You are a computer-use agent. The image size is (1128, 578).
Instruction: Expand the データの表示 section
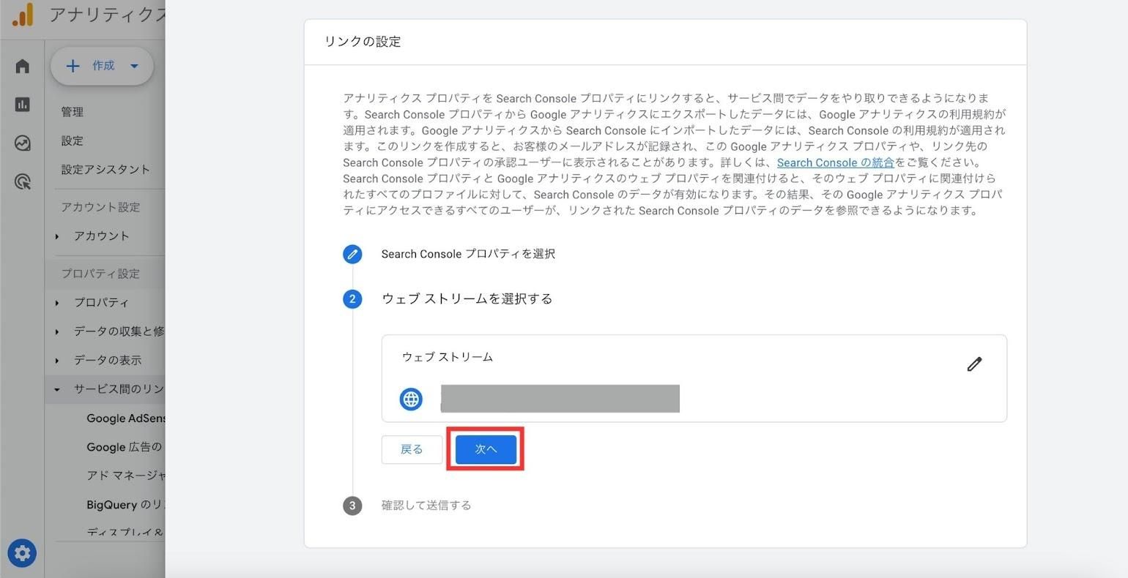[x=108, y=360]
